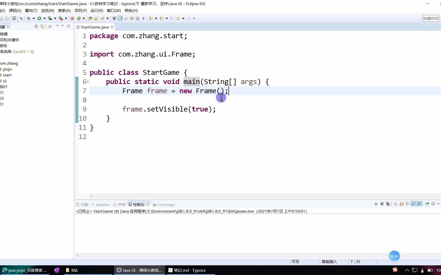
Task: Open the Run button dropdown arrow
Action: [x=44, y=18]
